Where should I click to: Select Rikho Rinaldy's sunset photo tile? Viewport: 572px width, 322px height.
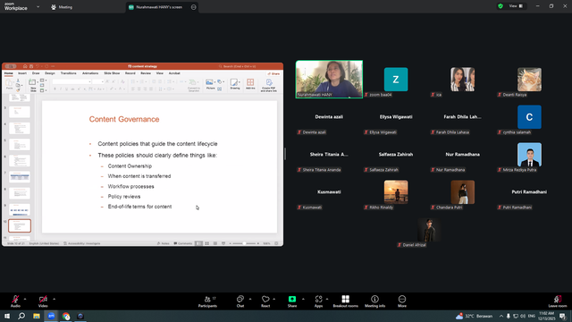click(x=396, y=191)
